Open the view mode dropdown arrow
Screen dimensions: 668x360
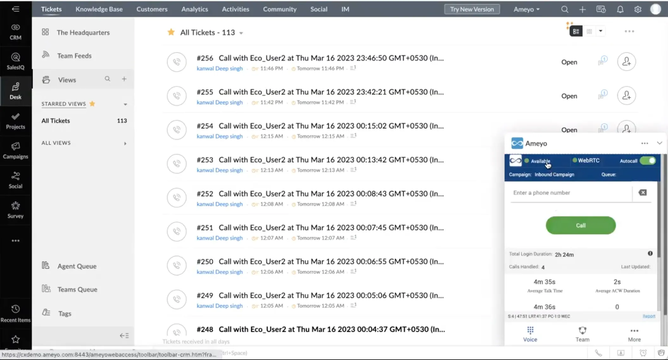[601, 31]
